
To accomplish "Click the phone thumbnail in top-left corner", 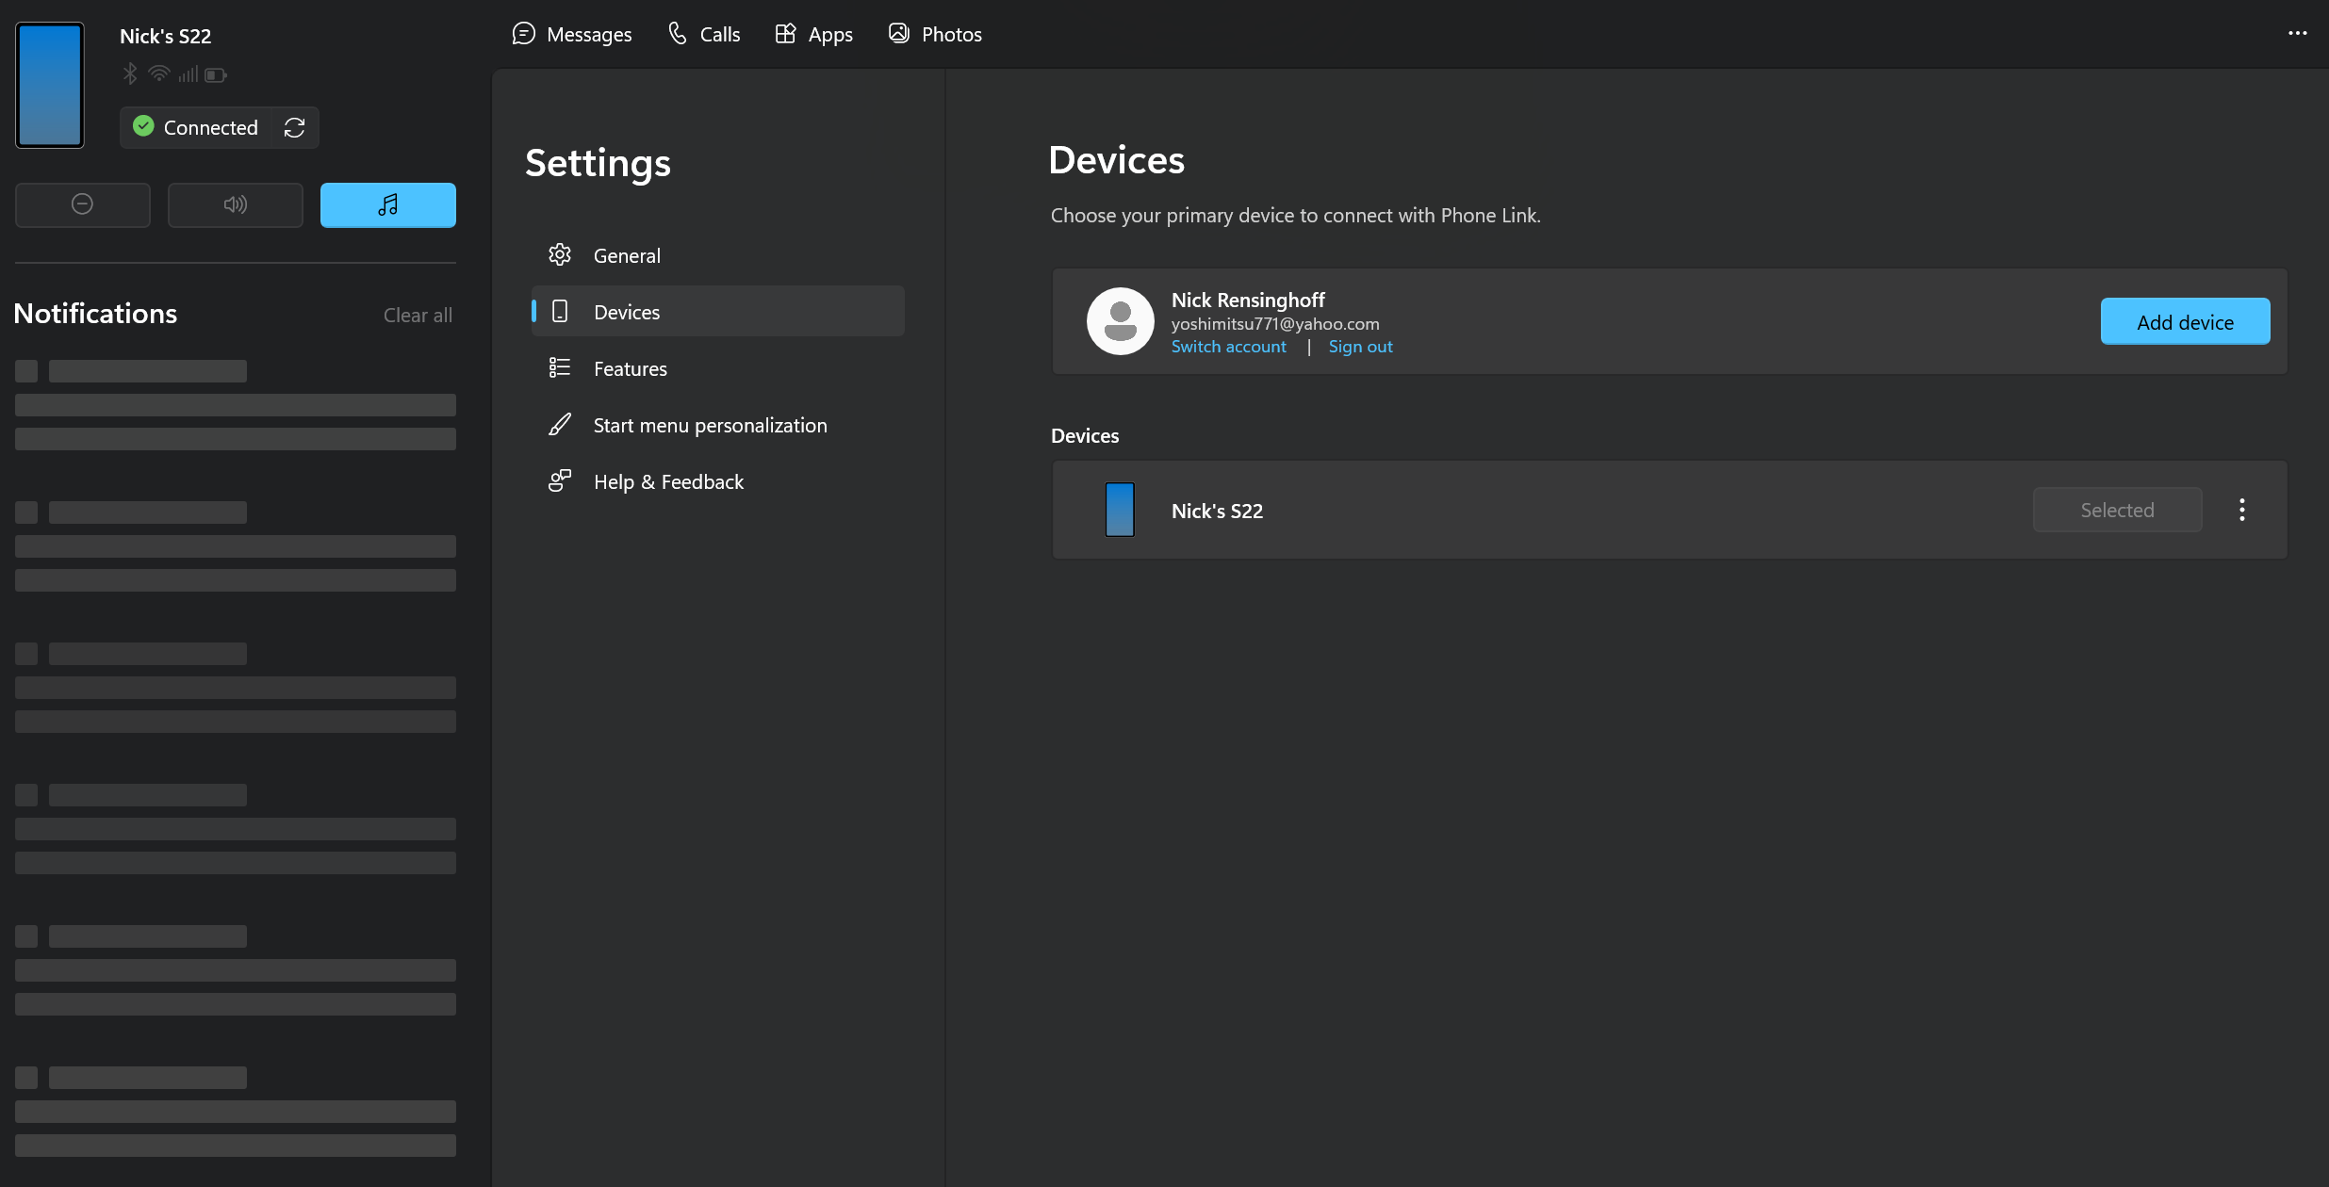I will coord(50,85).
